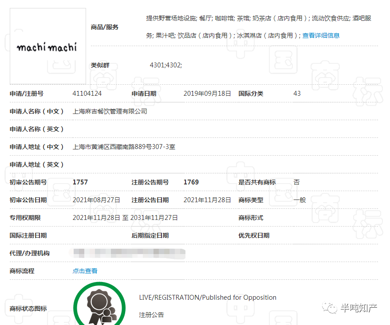Viewport: 390px width, 325px height.
Task: Click the 申请人名称（英文） label
Action: (x=36, y=129)
